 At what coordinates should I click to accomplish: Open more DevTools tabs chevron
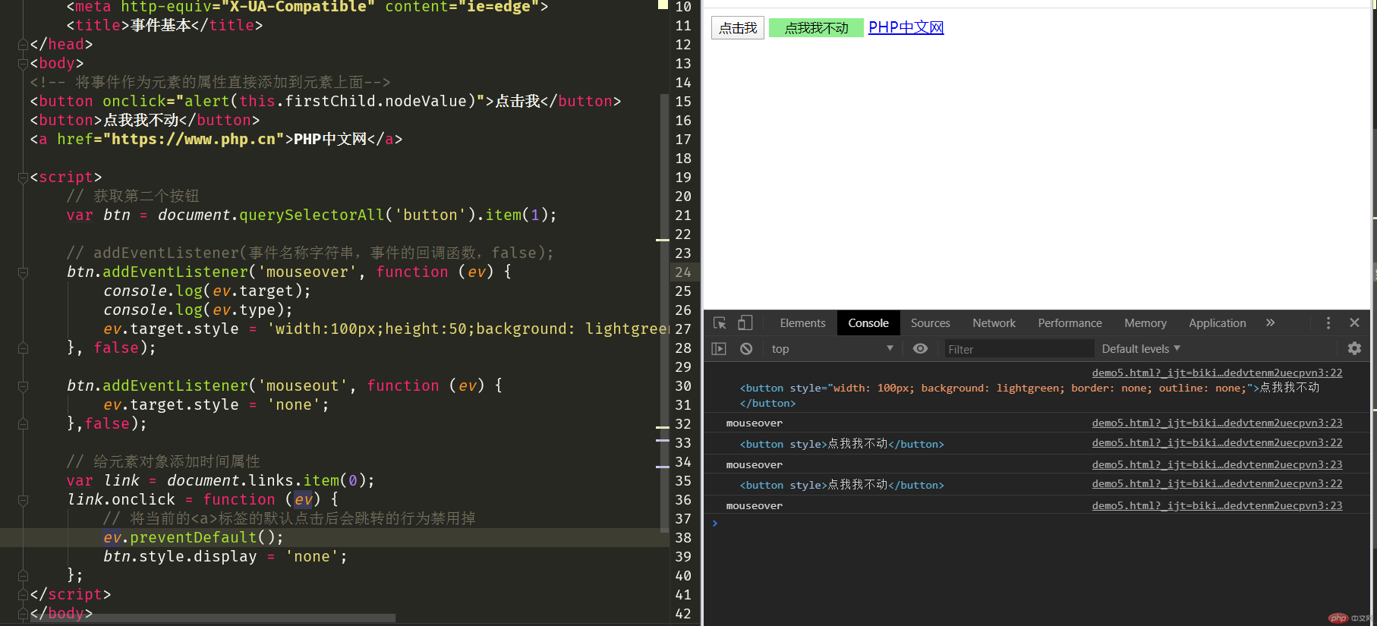click(x=1271, y=323)
